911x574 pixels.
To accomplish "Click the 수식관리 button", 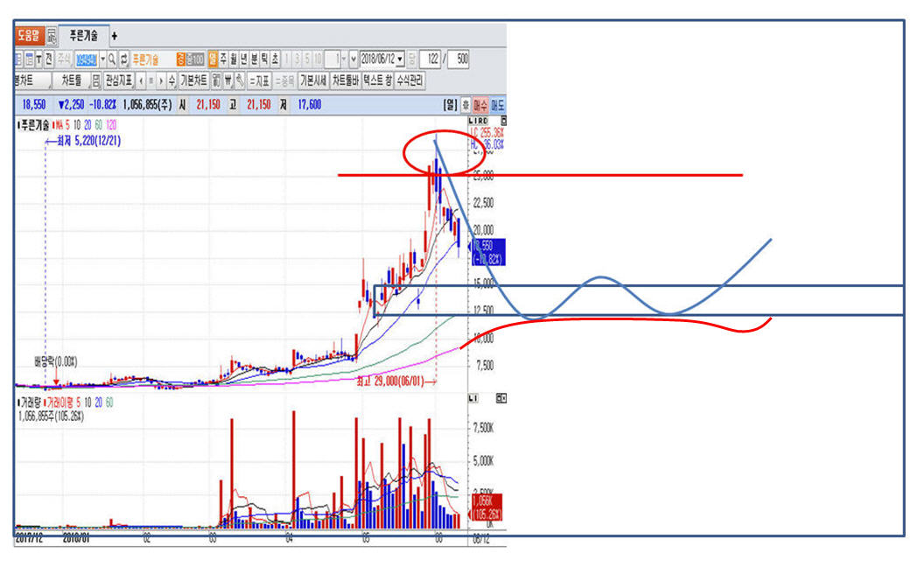I will tap(410, 81).
